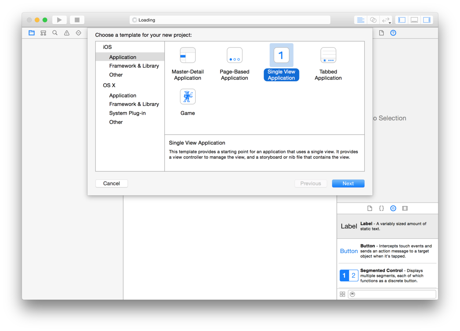The width and height of the screenshot is (460, 331).
Task: Open the Project navigator folder icon
Action: [31, 33]
